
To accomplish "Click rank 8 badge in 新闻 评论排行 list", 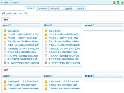I will pos(46,56).
